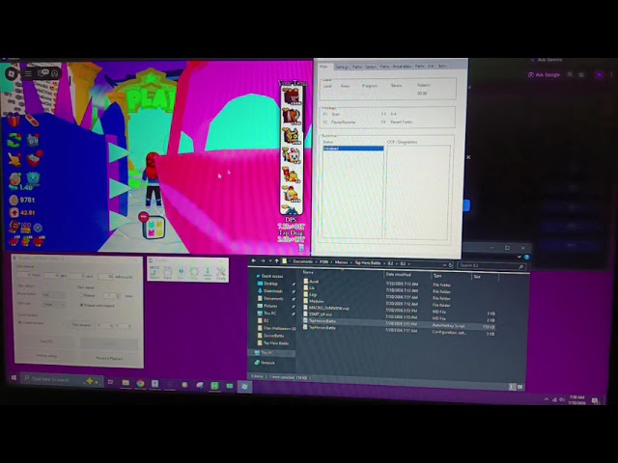
Task: Open the Paths - Breakables tab
Action: (395, 67)
